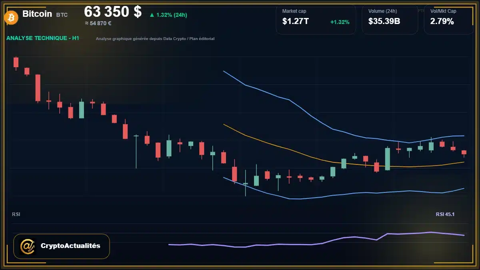Open the Volume (24h) card
This screenshot has width=480, height=270.
coord(390,19)
